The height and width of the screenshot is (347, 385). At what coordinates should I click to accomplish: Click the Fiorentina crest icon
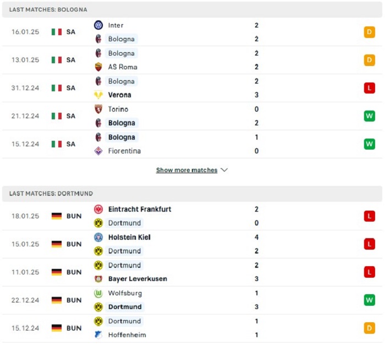(x=98, y=151)
